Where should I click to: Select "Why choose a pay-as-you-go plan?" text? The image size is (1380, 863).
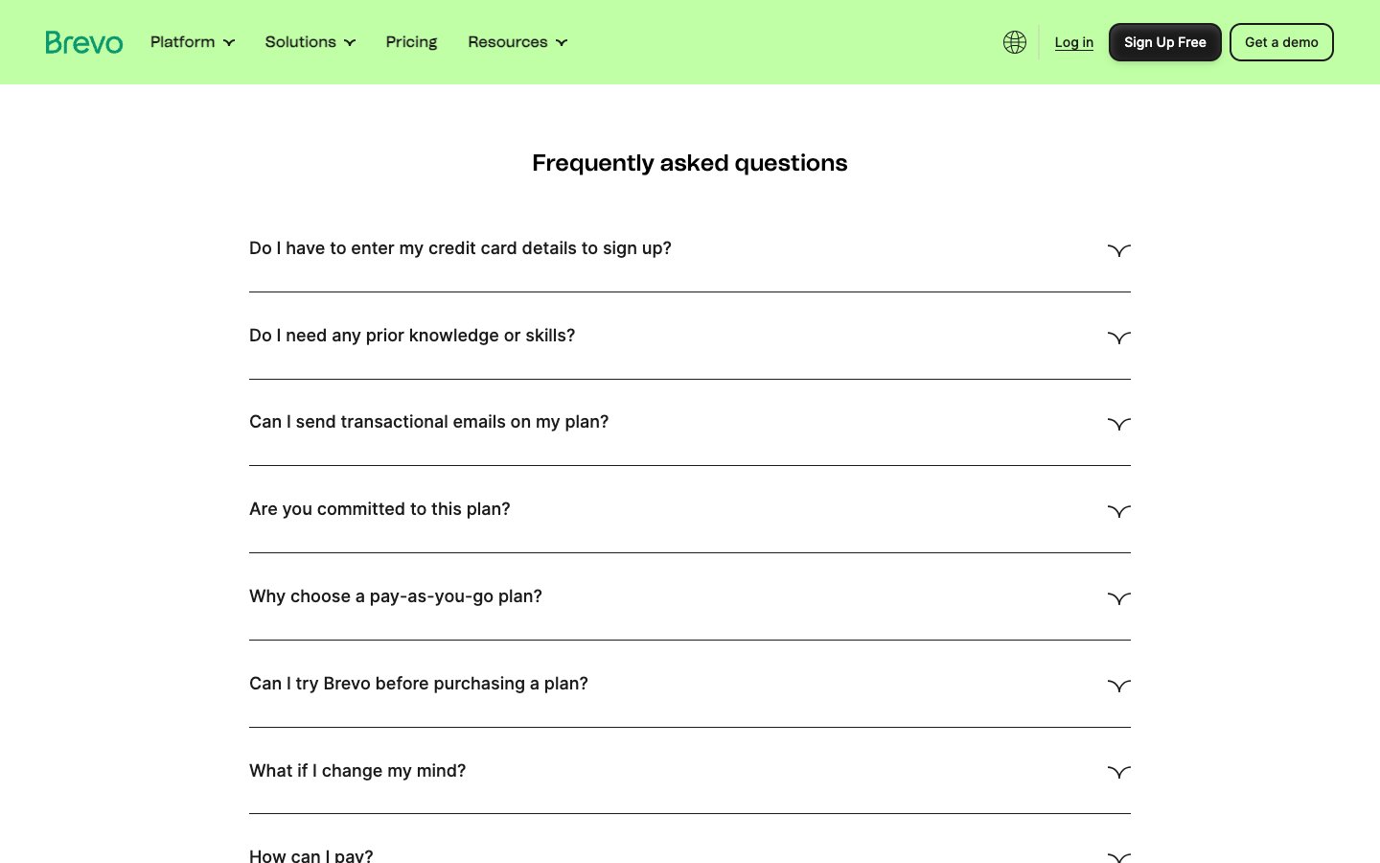pyautogui.click(x=396, y=596)
